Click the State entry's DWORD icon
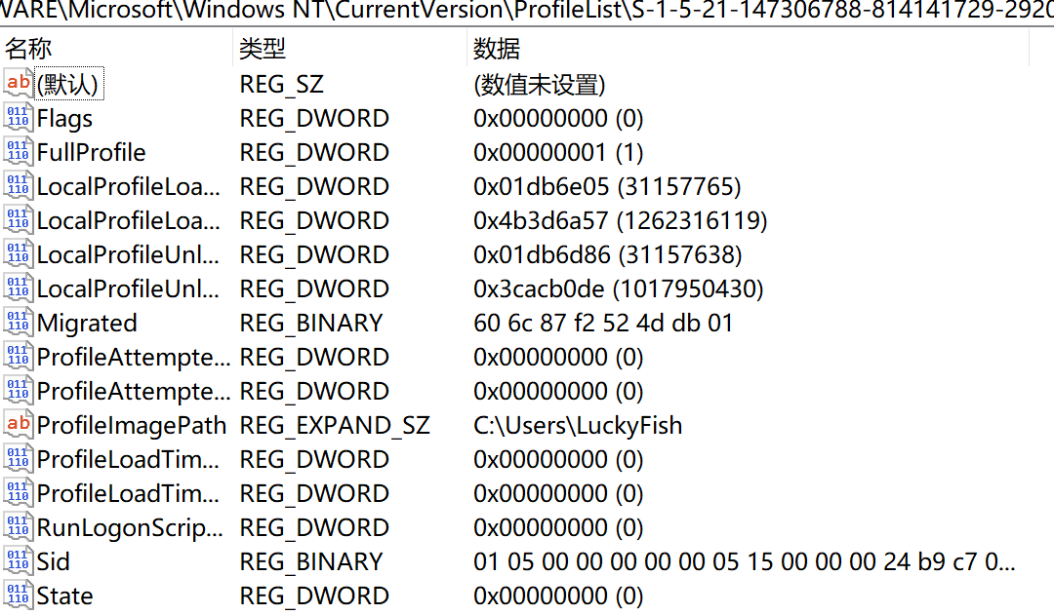This screenshot has height=615, width=1054. [x=18, y=596]
